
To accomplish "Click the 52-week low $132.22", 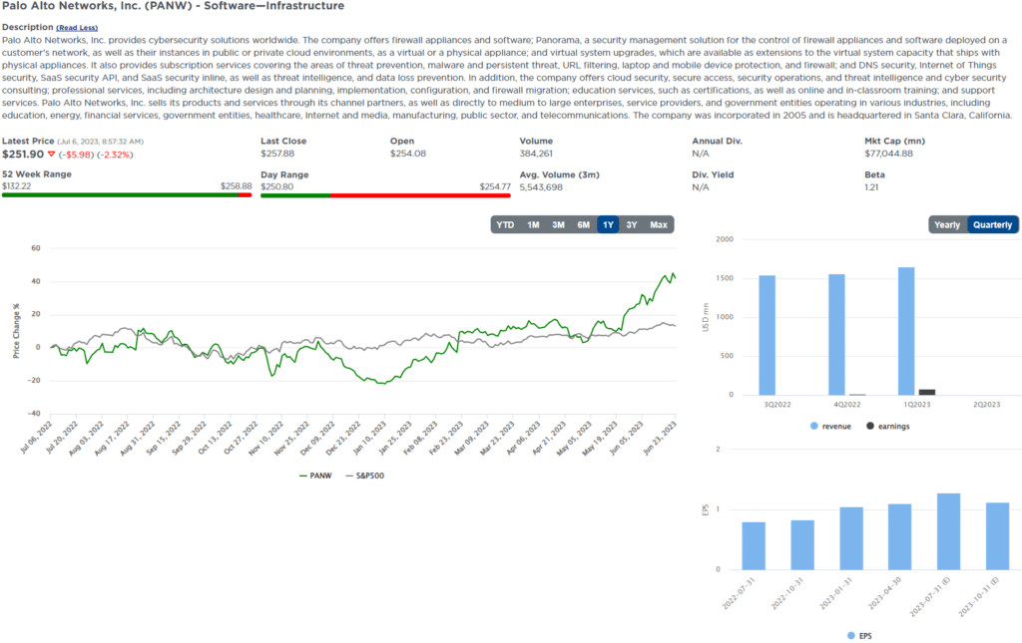I will click(x=16, y=186).
